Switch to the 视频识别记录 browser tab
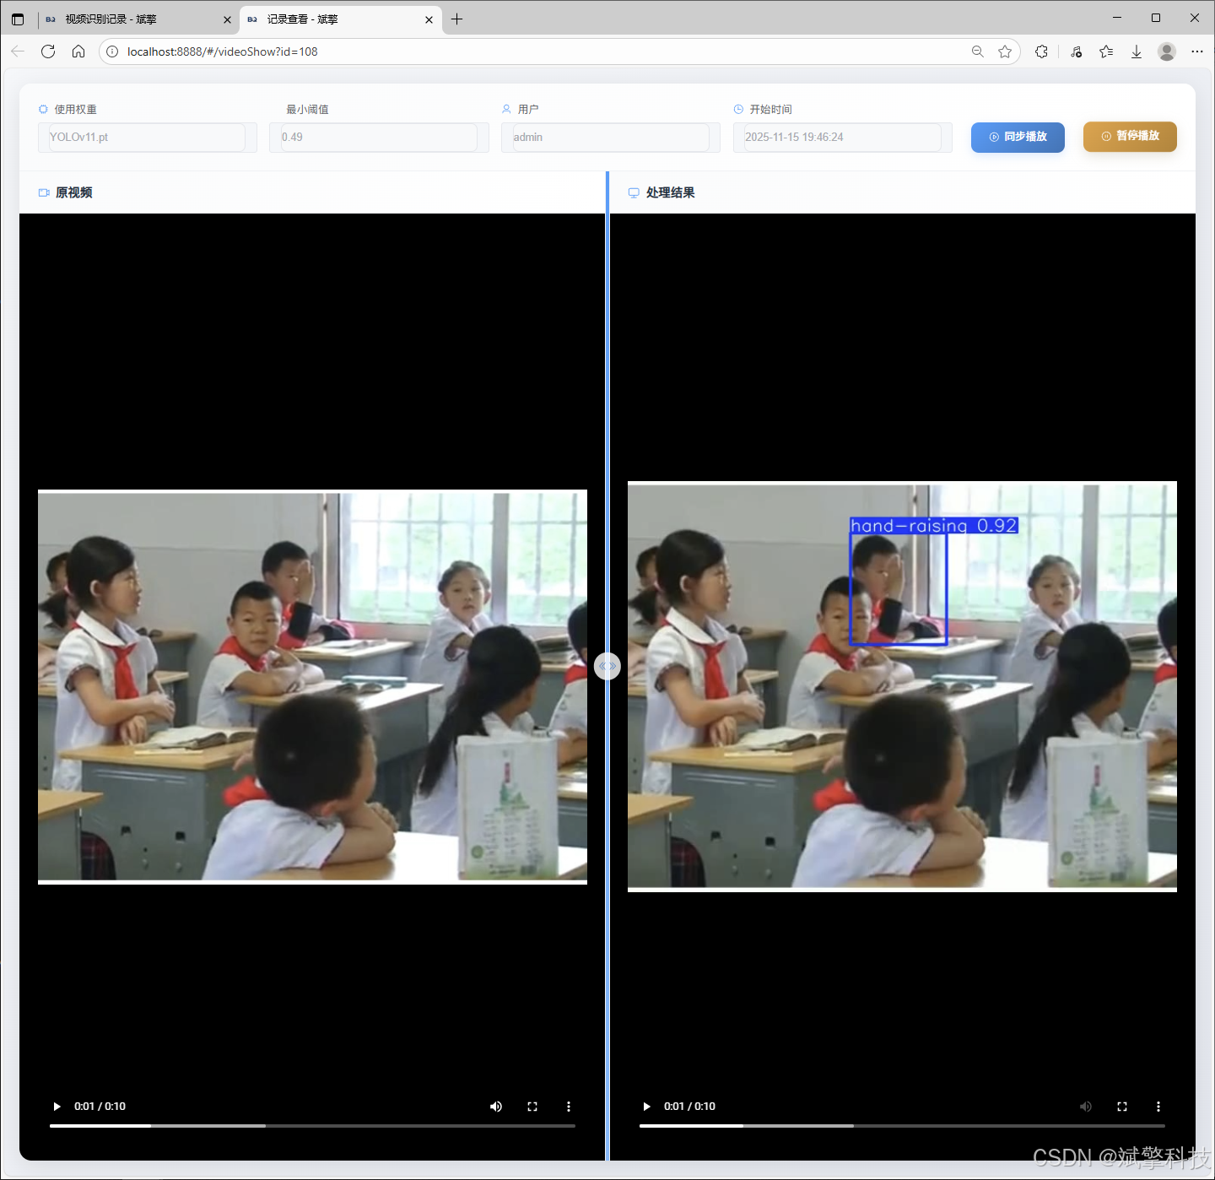 (135, 19)
